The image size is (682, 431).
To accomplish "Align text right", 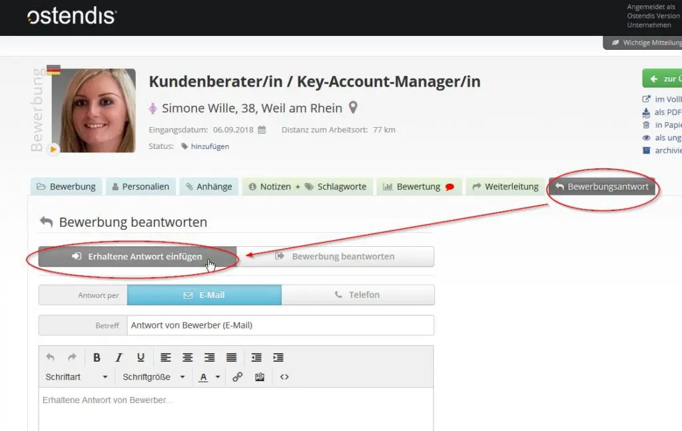I will point(209,357).
